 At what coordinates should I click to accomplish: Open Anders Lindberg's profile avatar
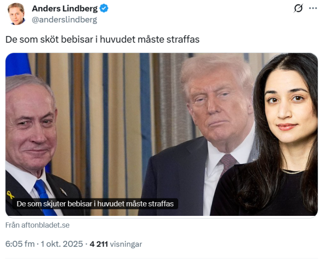16,14
